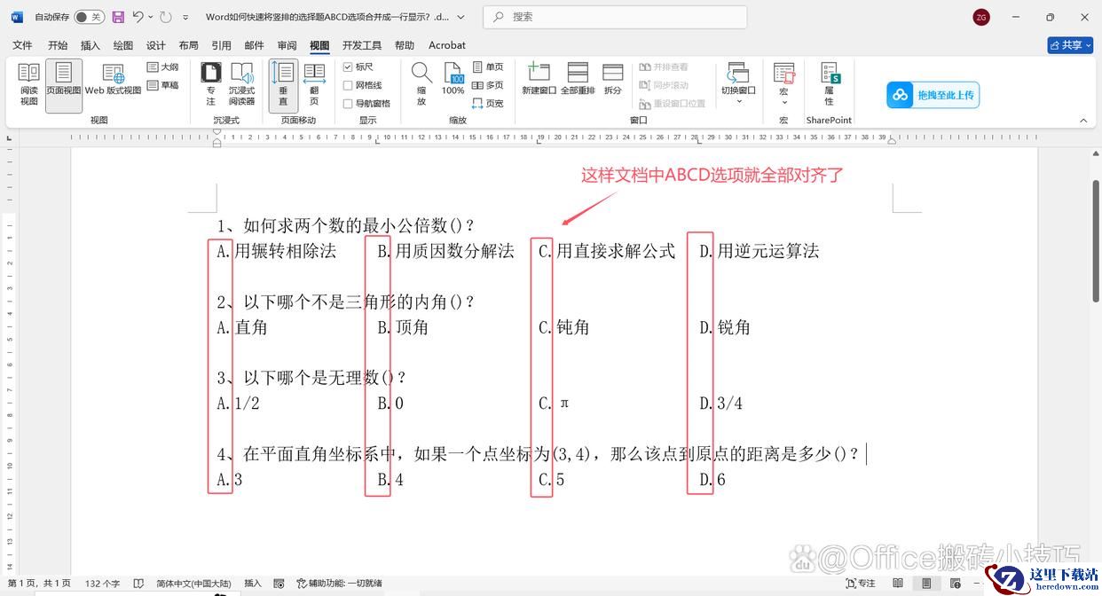Switch to the 审阅 ribbon tab
The width and height of the screenshot is (1102, 596).
(287, 45)
